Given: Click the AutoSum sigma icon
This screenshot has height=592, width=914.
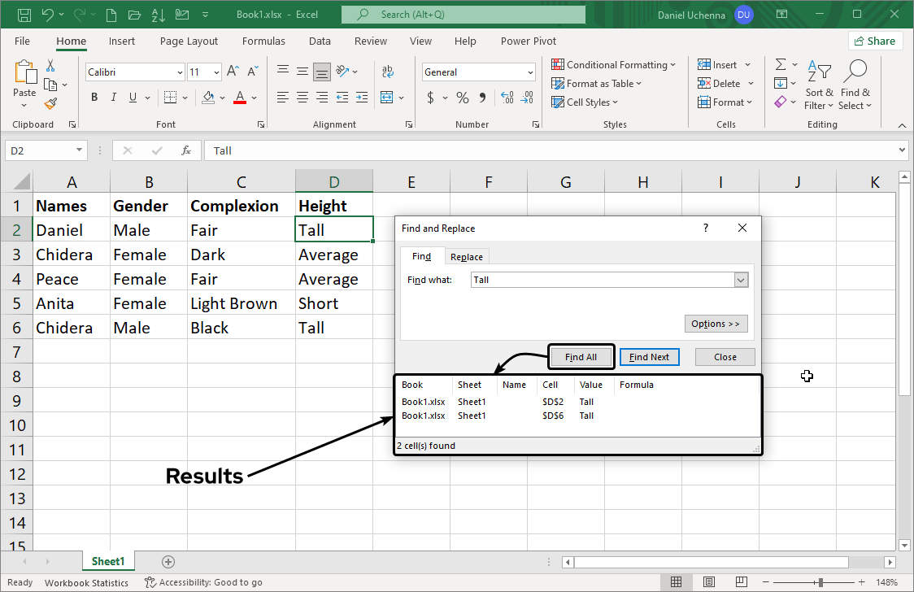Looking at the screenshot, I should click(x=781, y=64).
